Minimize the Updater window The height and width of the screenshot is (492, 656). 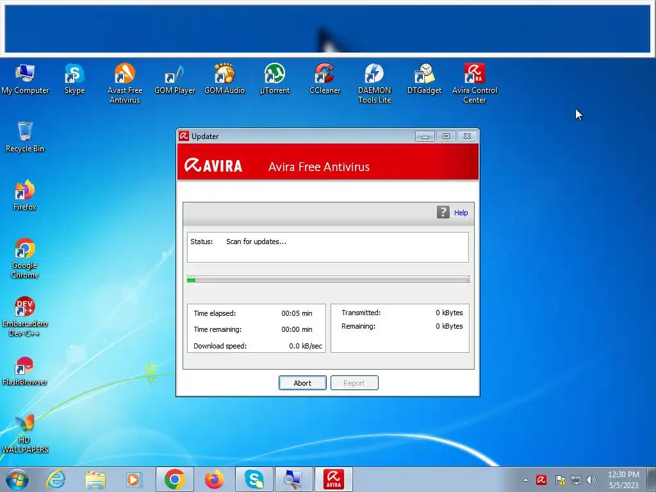point(425,136)
